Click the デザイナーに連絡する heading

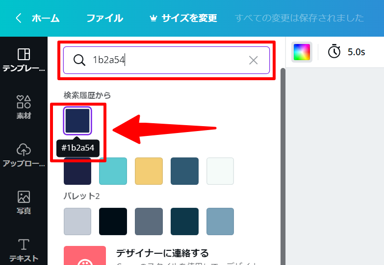pos(162,253)
